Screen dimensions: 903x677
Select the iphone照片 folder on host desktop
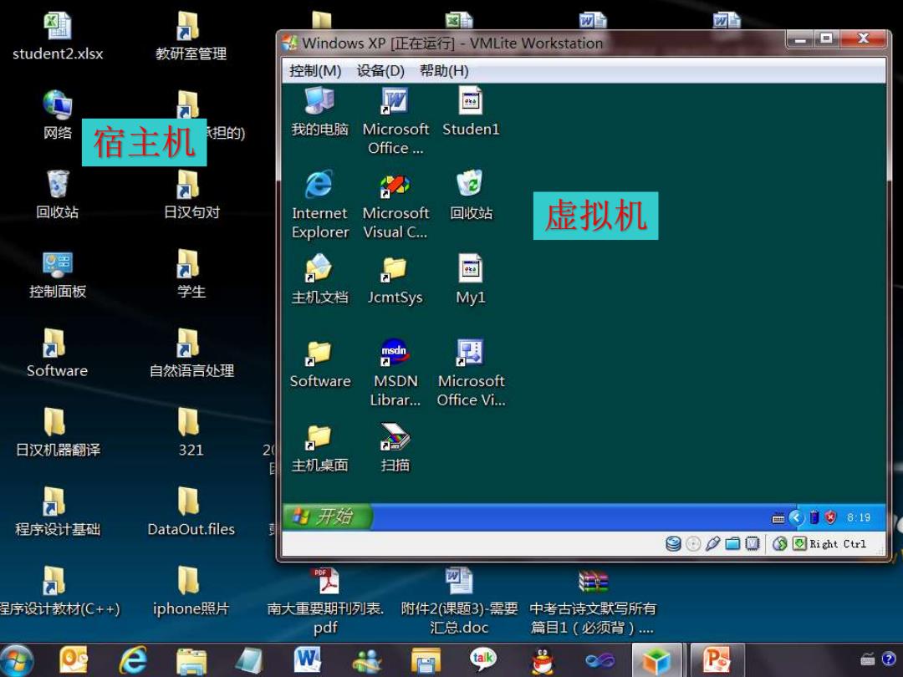pyautogui.click(x=191, y=592)
